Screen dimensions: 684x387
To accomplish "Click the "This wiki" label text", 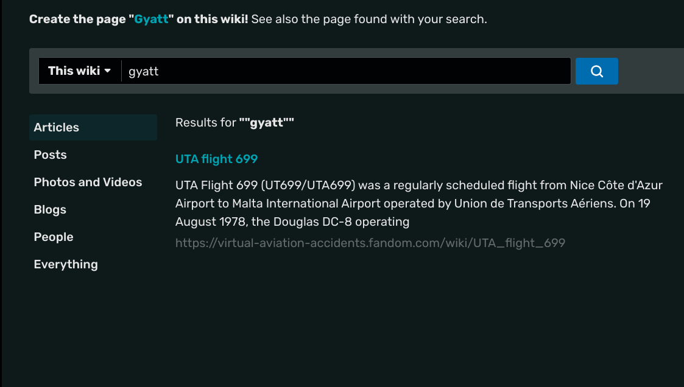I will [x=74, y=71].
